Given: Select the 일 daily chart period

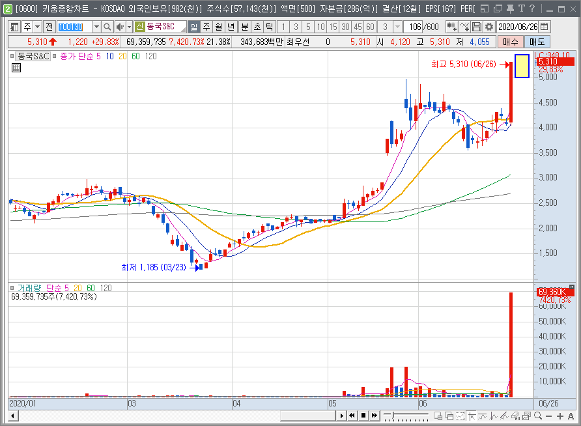Looking at the screenshot, I should (x=194, y=27).
